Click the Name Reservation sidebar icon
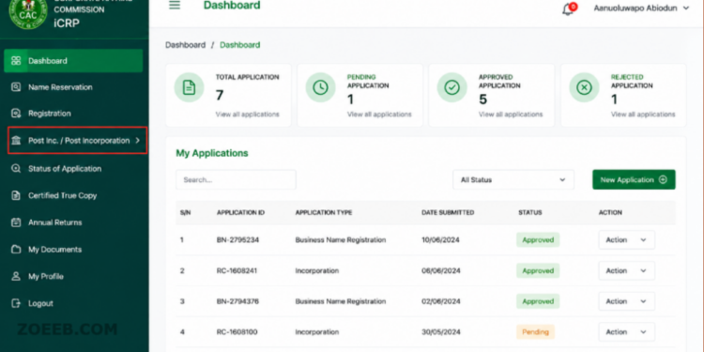This screenshot has height=352, width=704. tap(16, 87)
